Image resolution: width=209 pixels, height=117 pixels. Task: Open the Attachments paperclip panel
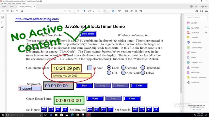[x=2, y=27]
